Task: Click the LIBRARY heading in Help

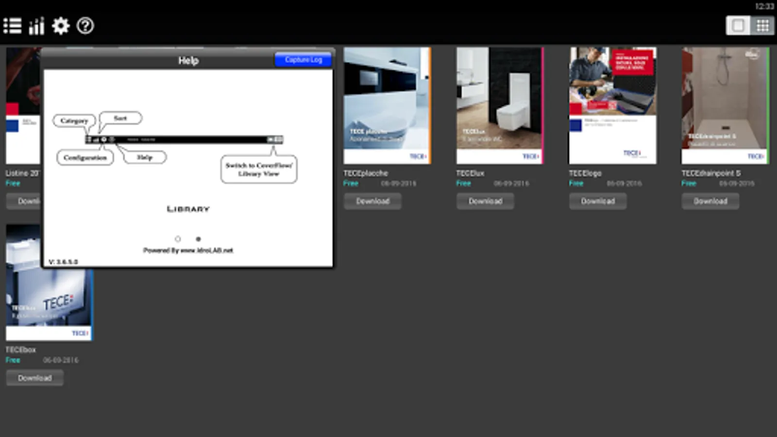Action: pyautogui.click(x=188, y=209)
